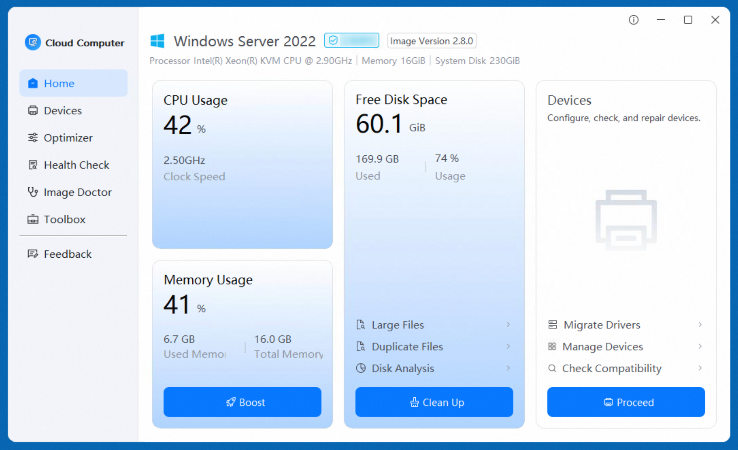Open the Health Check page

pyautogui.click(x=76, y=165)
